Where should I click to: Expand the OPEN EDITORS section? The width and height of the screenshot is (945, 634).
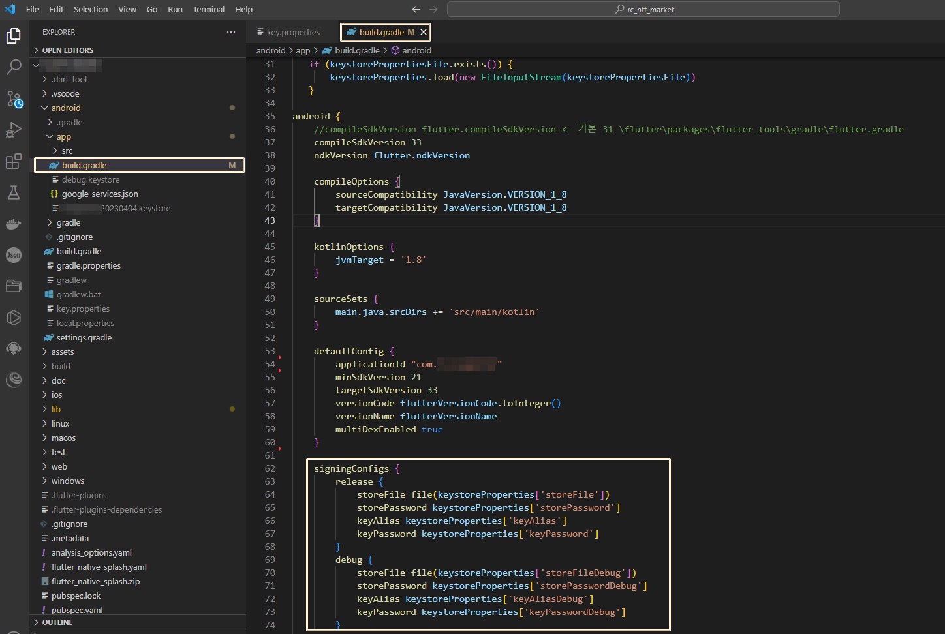pos(68,50)
